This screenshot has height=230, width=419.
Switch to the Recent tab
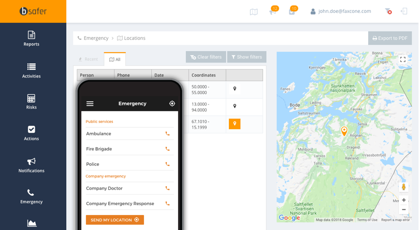pyautogui.click(x=89, y=59)
